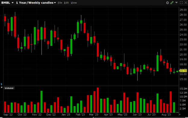Close the BMBL chart window

(x=186, y=3)
